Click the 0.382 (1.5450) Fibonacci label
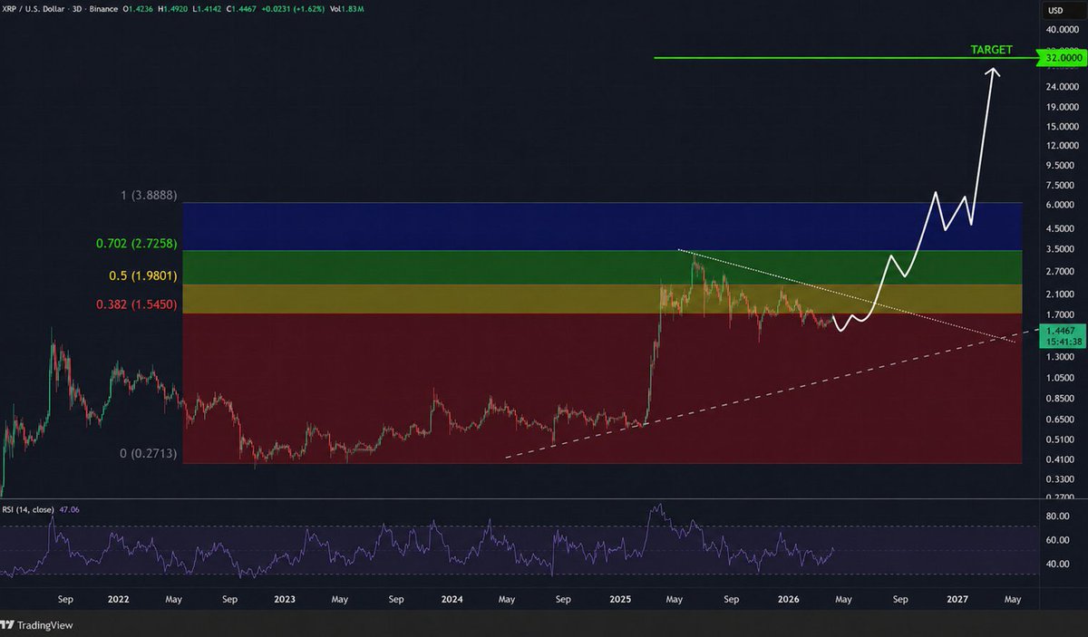1088x637 pixels. click(136, 304)
